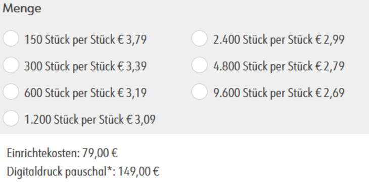Pick the 1.200 Stück radio option
The image size is (369, 192).
coord(11,118)
